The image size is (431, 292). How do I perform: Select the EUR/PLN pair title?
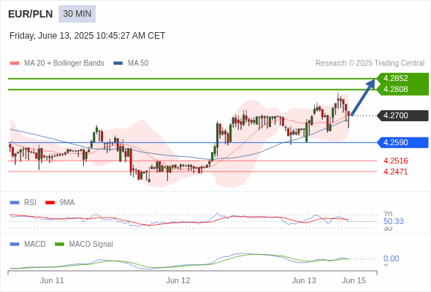point(31,14)
